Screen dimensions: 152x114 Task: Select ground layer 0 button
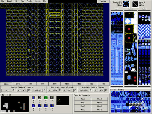click(7, 90)
